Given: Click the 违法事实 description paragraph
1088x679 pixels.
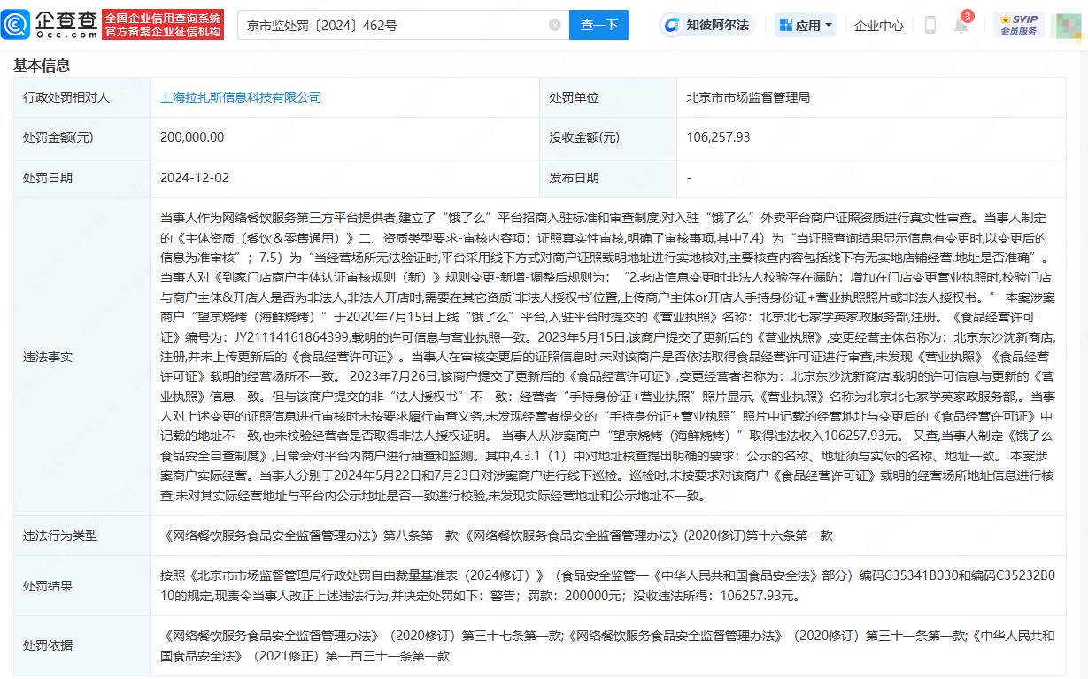Looking at the screenshot, I should [609, 357].
